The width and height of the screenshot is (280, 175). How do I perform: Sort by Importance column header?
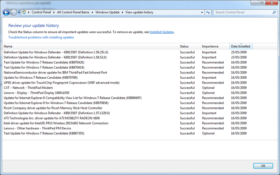(215, 46)
